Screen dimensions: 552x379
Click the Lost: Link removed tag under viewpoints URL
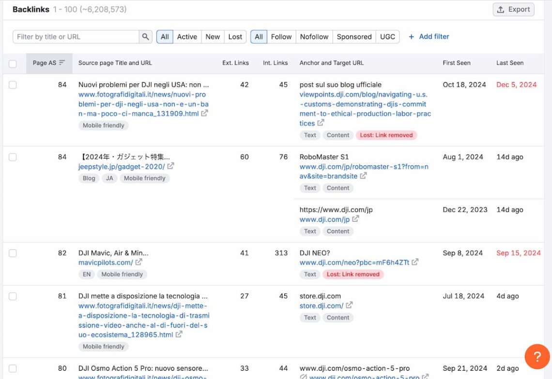(x=386, y=135)
